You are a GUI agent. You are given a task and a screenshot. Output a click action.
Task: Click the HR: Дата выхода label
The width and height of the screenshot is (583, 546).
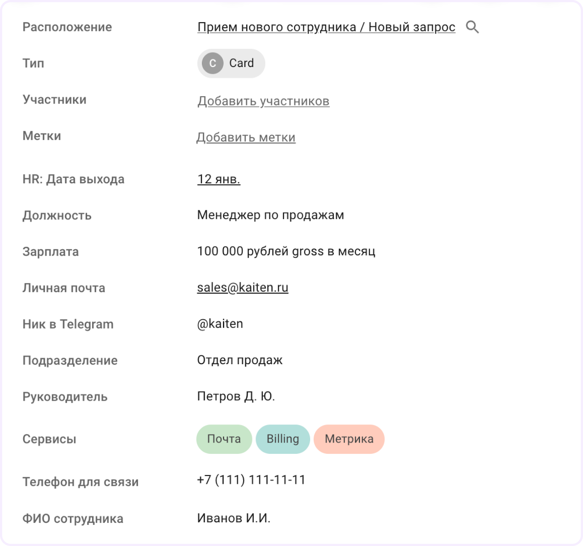pyautogui.click(x=74, y=179)
